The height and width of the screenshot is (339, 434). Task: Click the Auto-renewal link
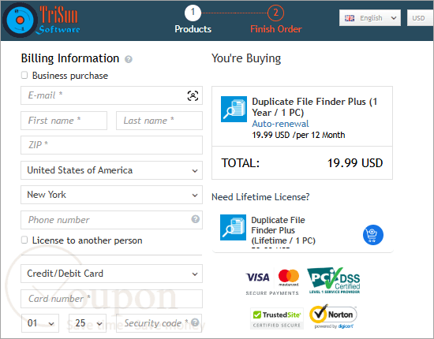280,124
